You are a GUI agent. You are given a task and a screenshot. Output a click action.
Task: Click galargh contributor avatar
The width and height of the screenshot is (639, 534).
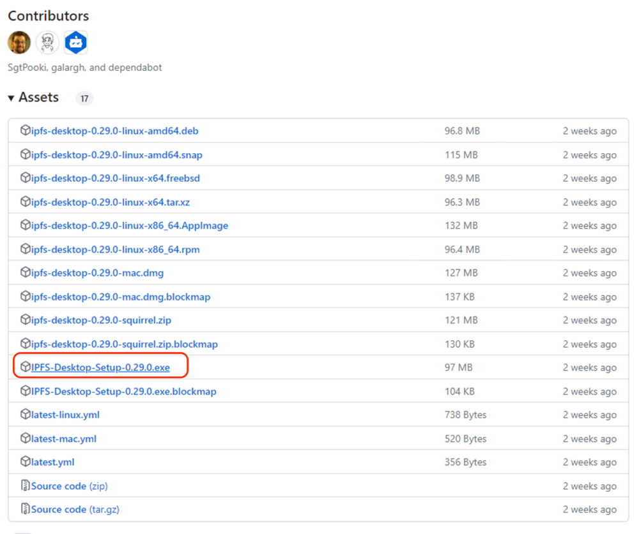click(47, 43)
